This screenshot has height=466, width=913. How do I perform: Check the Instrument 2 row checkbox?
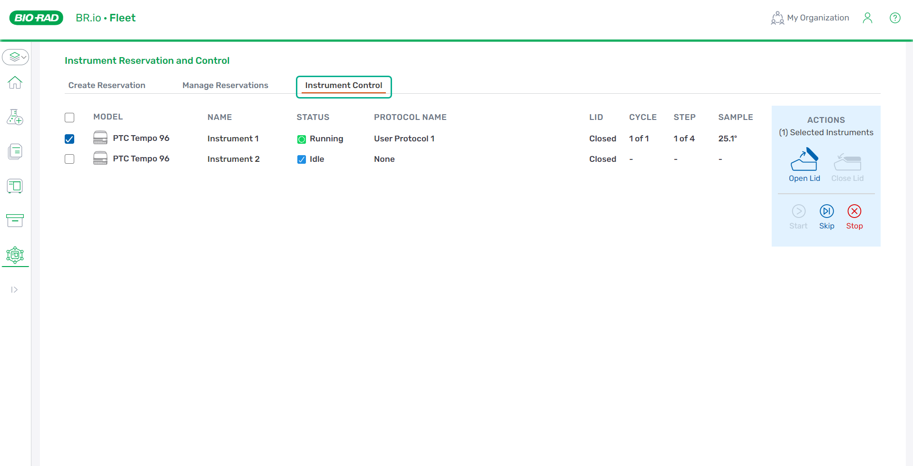click(69, 159)
